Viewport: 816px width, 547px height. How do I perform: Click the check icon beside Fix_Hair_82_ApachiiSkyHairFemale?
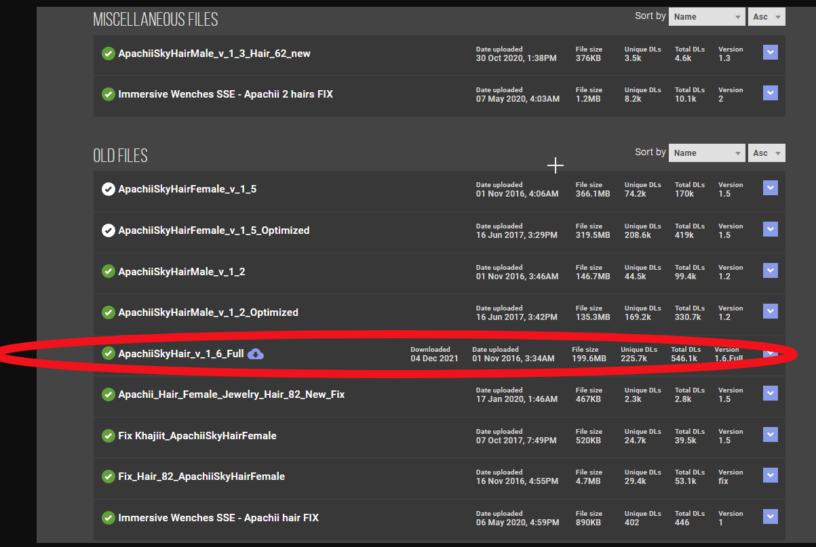pos(108,477)
